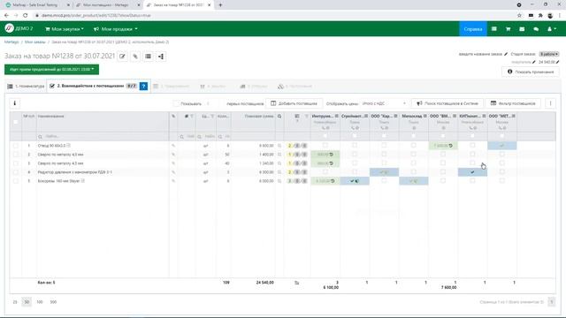The height and width of the screenshot is (318, 566).
Task: Click the link icon beside the order title
Action: [135, 57]
